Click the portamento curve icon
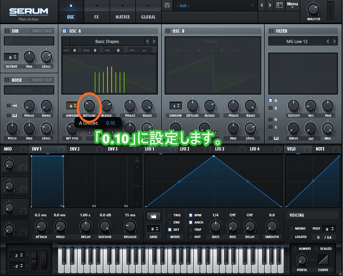Screen dimensions: 343x276 (x=324, y=260)
